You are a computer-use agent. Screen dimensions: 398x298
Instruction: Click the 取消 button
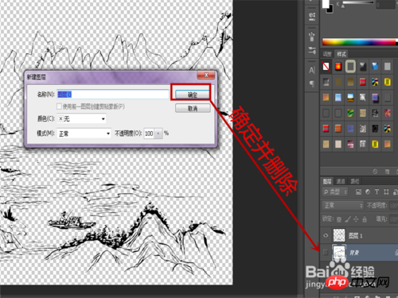(x=193, y=108)
